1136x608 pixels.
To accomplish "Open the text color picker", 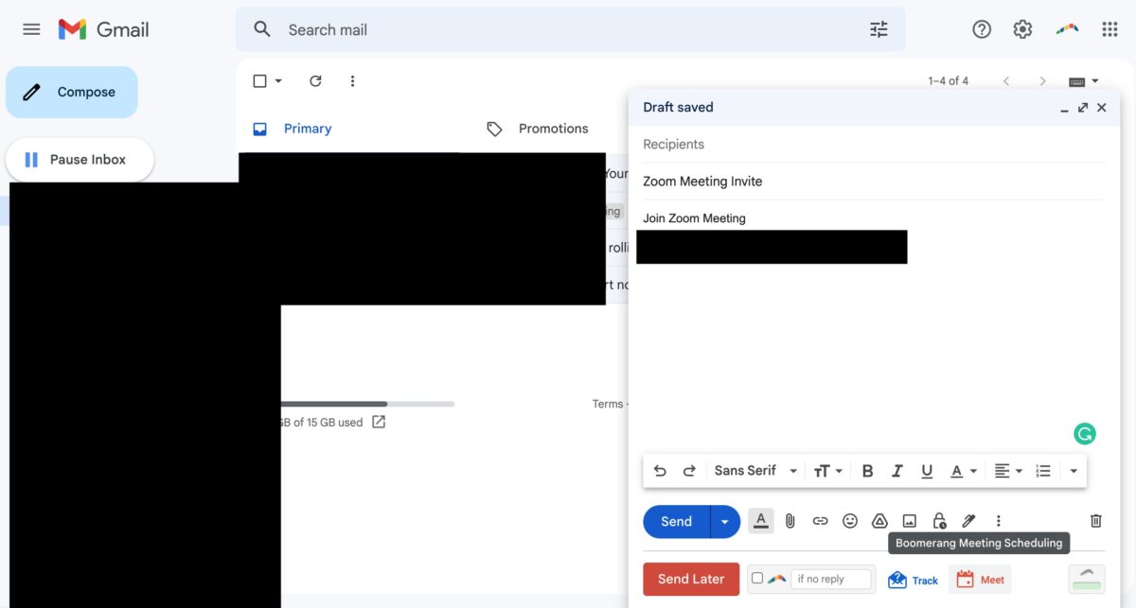I will click(x=963, y=471).
